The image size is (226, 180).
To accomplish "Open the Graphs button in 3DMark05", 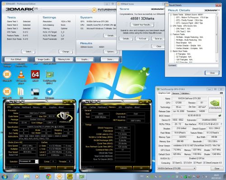I will coord(85,59).
